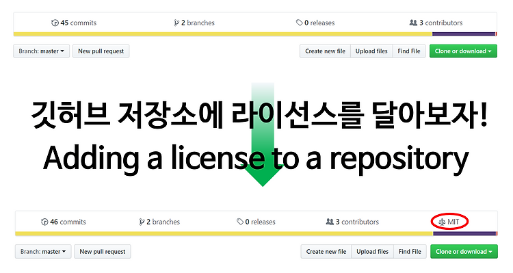Open 46 commits link in bottom bar
The image size is (513, 273).
(x=64, y=222)
